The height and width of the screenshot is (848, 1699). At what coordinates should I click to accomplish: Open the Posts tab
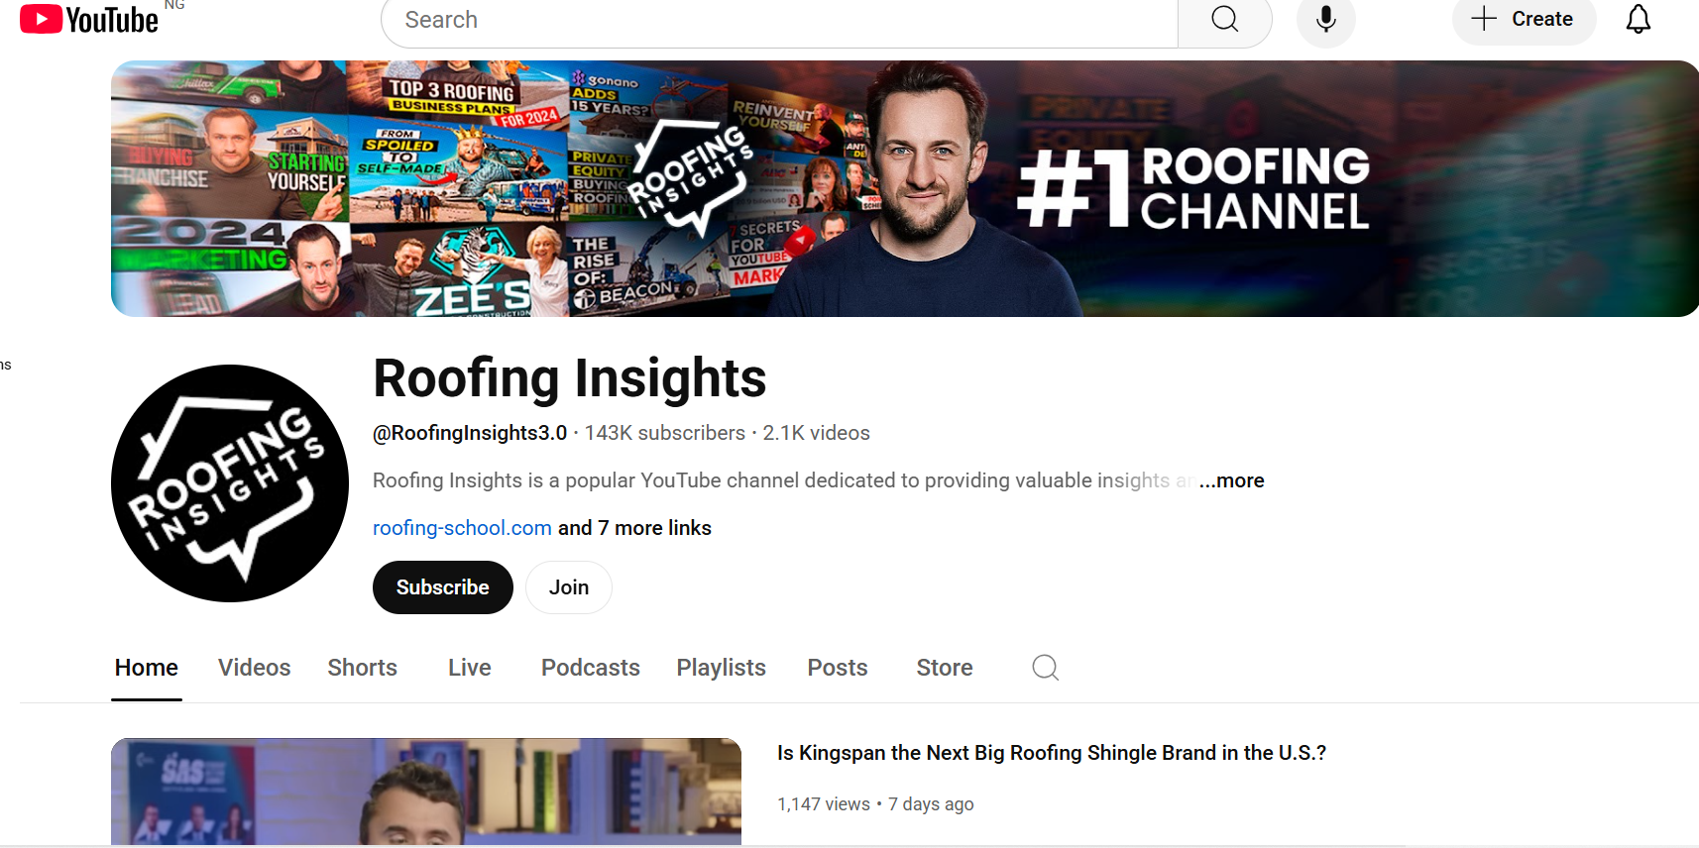(x=838, y=668)
